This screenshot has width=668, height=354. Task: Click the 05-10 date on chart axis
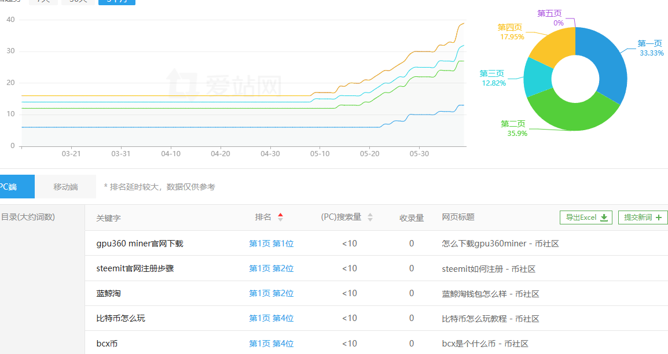[320, 154]
